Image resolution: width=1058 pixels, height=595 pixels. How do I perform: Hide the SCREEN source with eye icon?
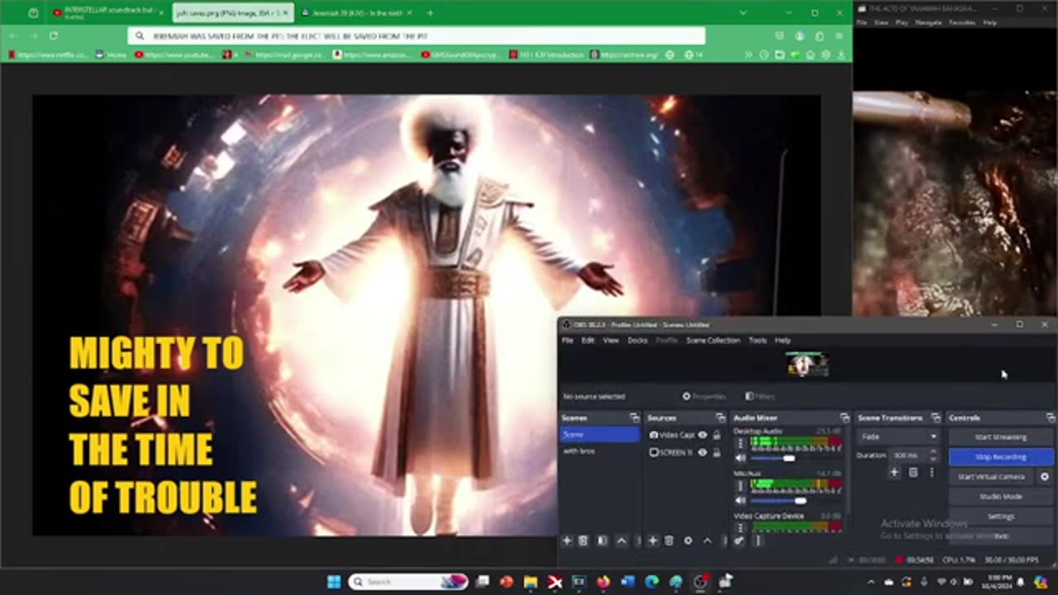pyautogui.click(x=703, y=452)
